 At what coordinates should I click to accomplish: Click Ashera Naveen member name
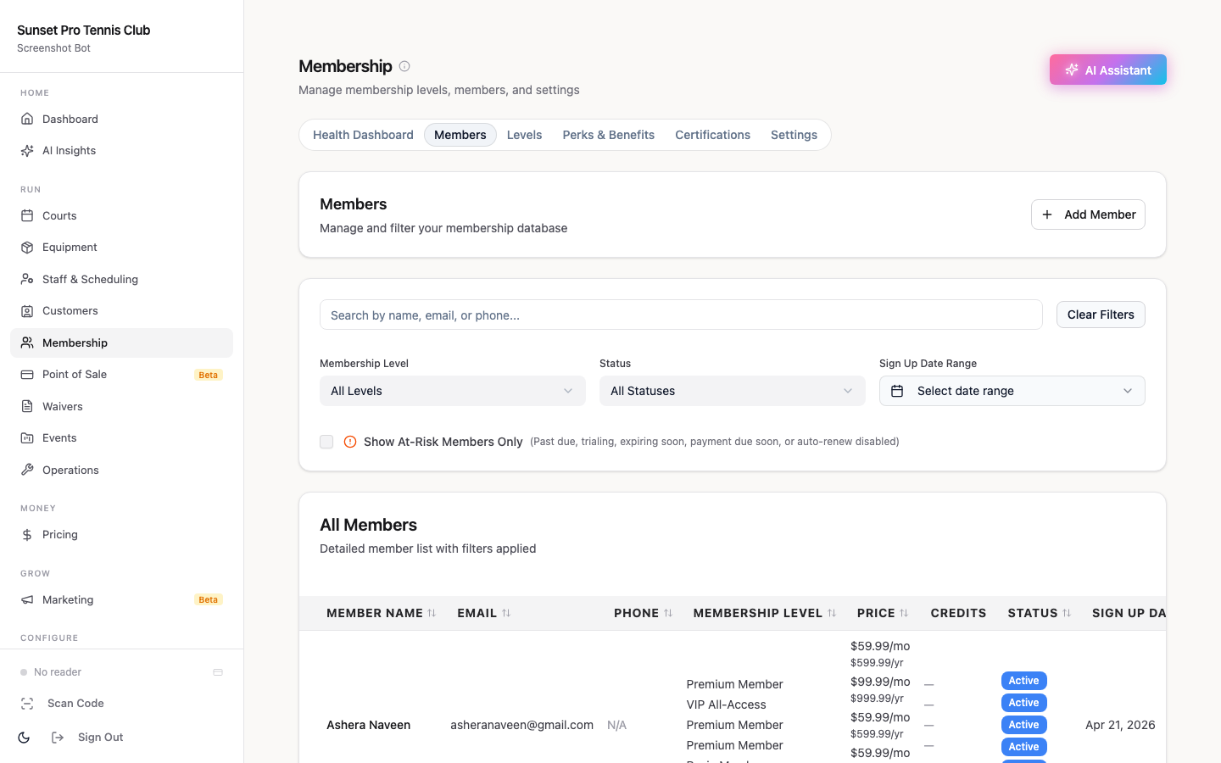(x=368, y=725)
